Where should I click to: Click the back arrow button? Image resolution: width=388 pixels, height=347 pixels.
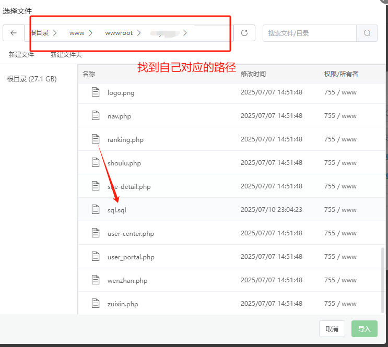tap(14, 33)
